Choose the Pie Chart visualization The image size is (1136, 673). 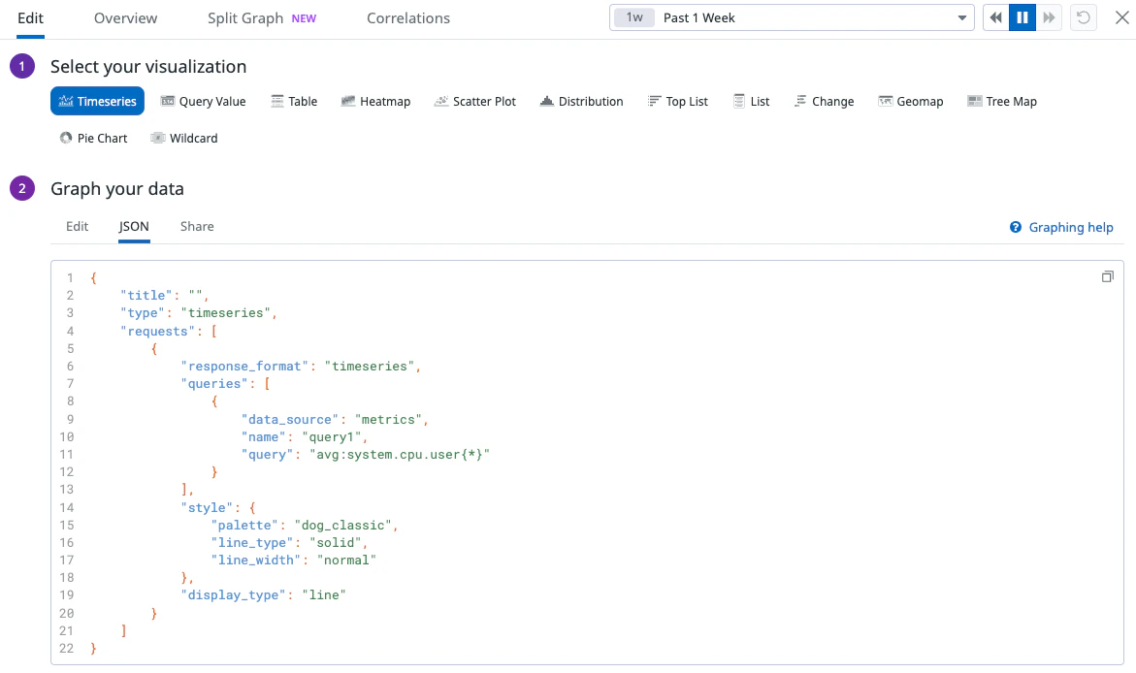(93, 139)
